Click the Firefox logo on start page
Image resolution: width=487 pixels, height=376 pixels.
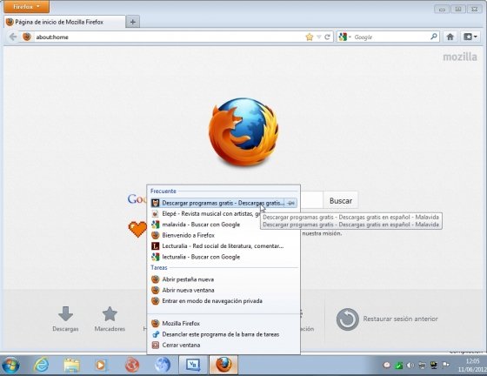pos(243,131)
